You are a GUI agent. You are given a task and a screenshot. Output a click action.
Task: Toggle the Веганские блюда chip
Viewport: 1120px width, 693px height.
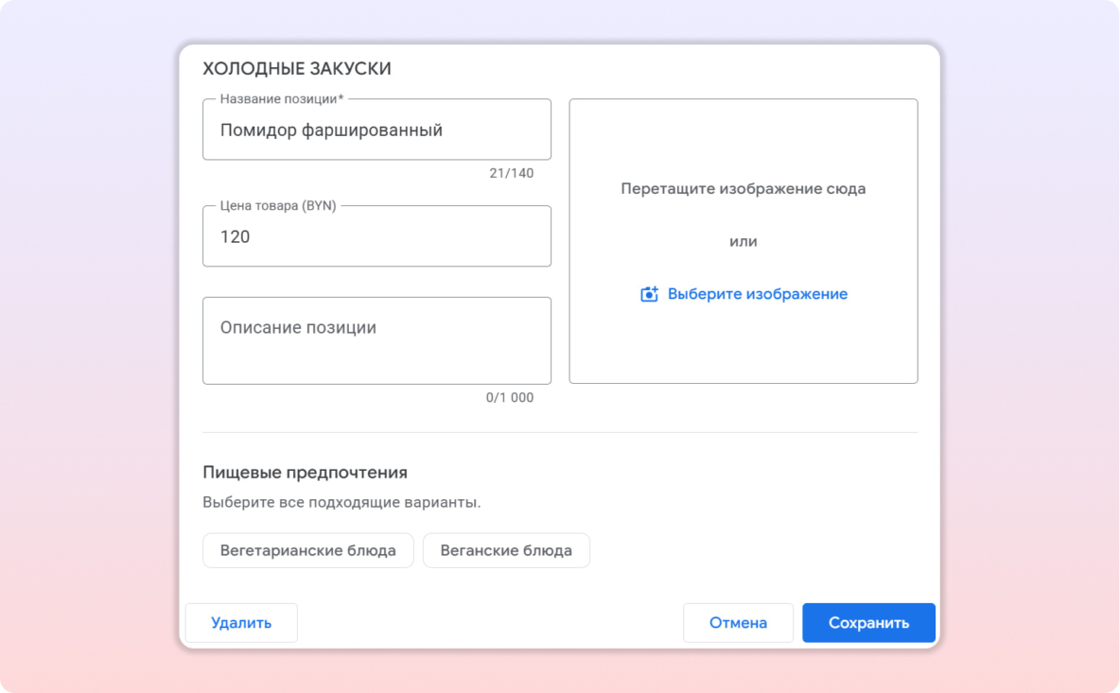pos(506,550)
